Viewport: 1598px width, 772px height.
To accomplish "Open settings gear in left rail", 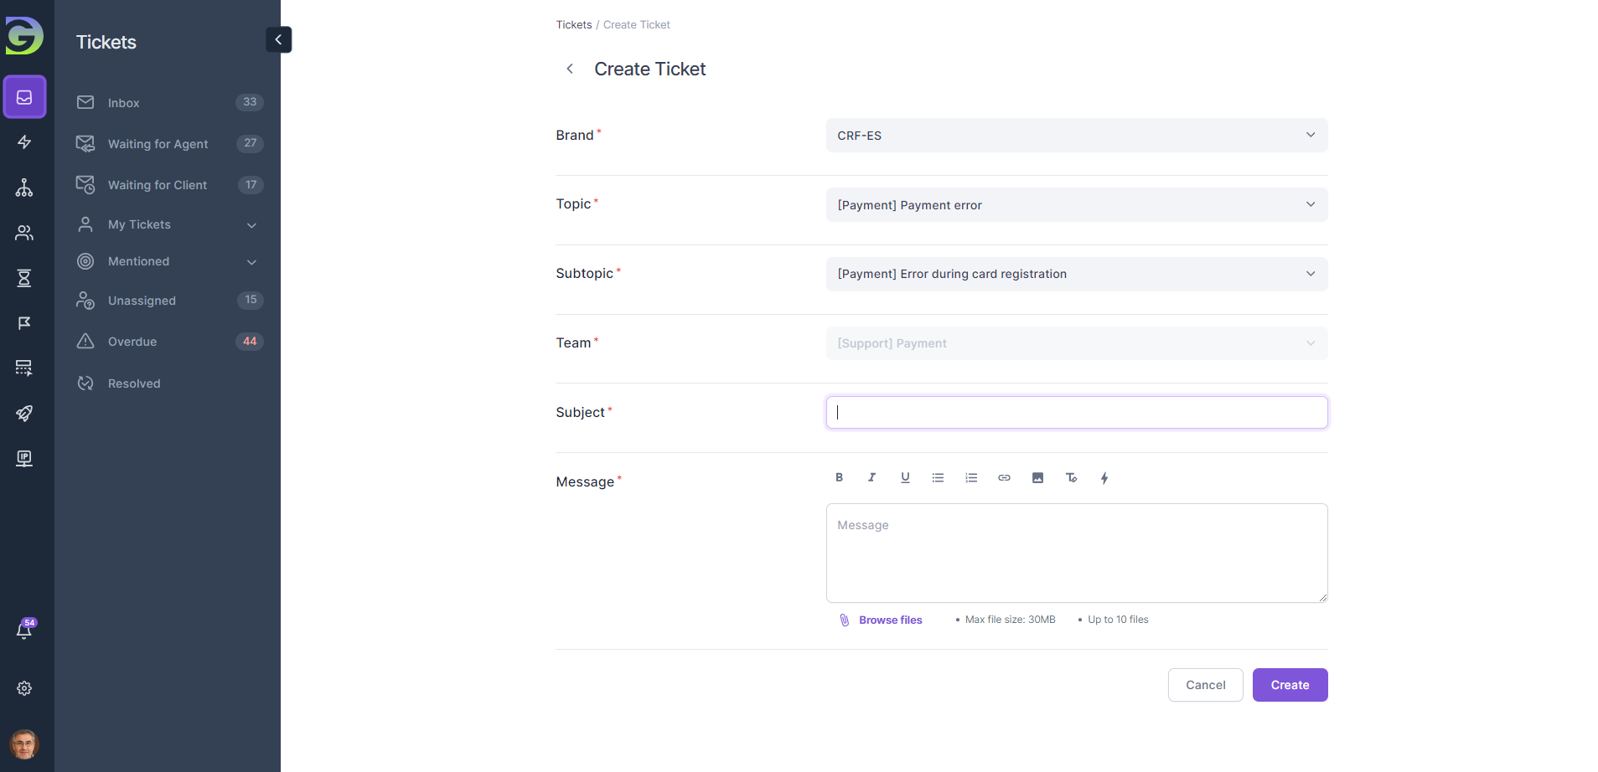I will (x=24, y=688).
